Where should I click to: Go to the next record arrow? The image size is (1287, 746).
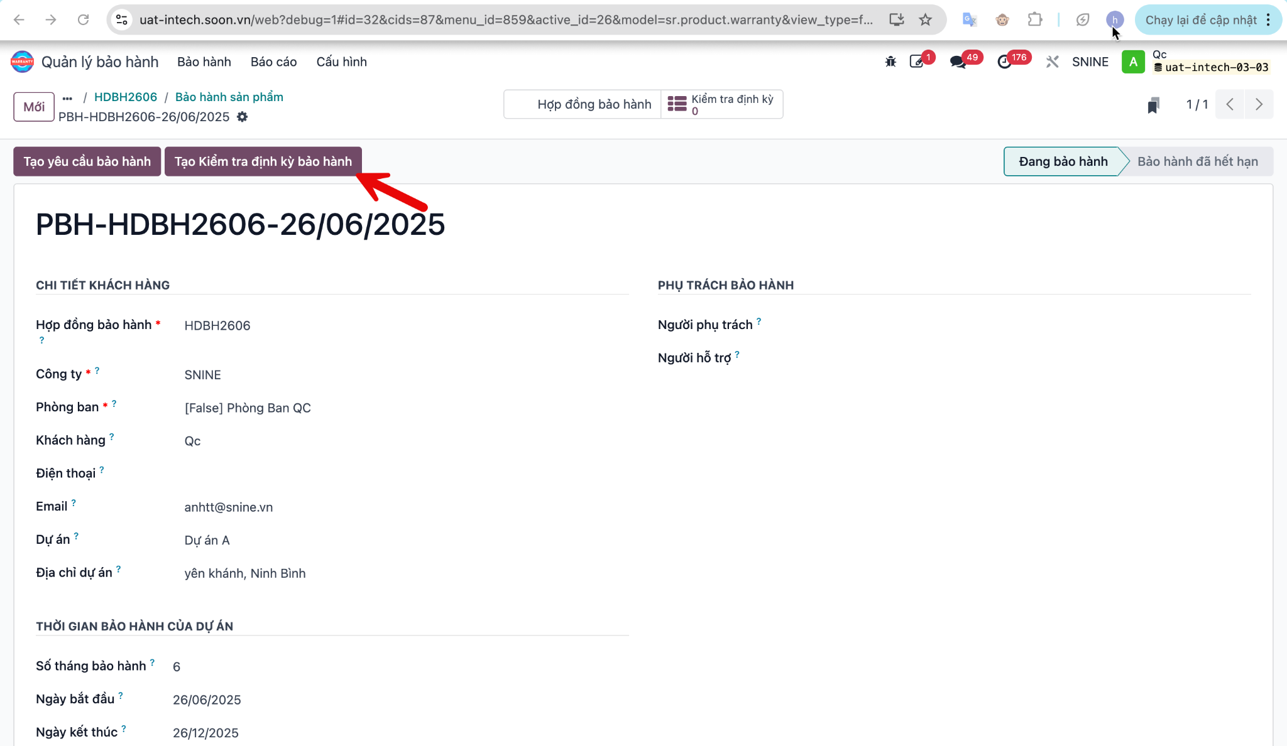pyautogui.click(x=1259, y=104)
